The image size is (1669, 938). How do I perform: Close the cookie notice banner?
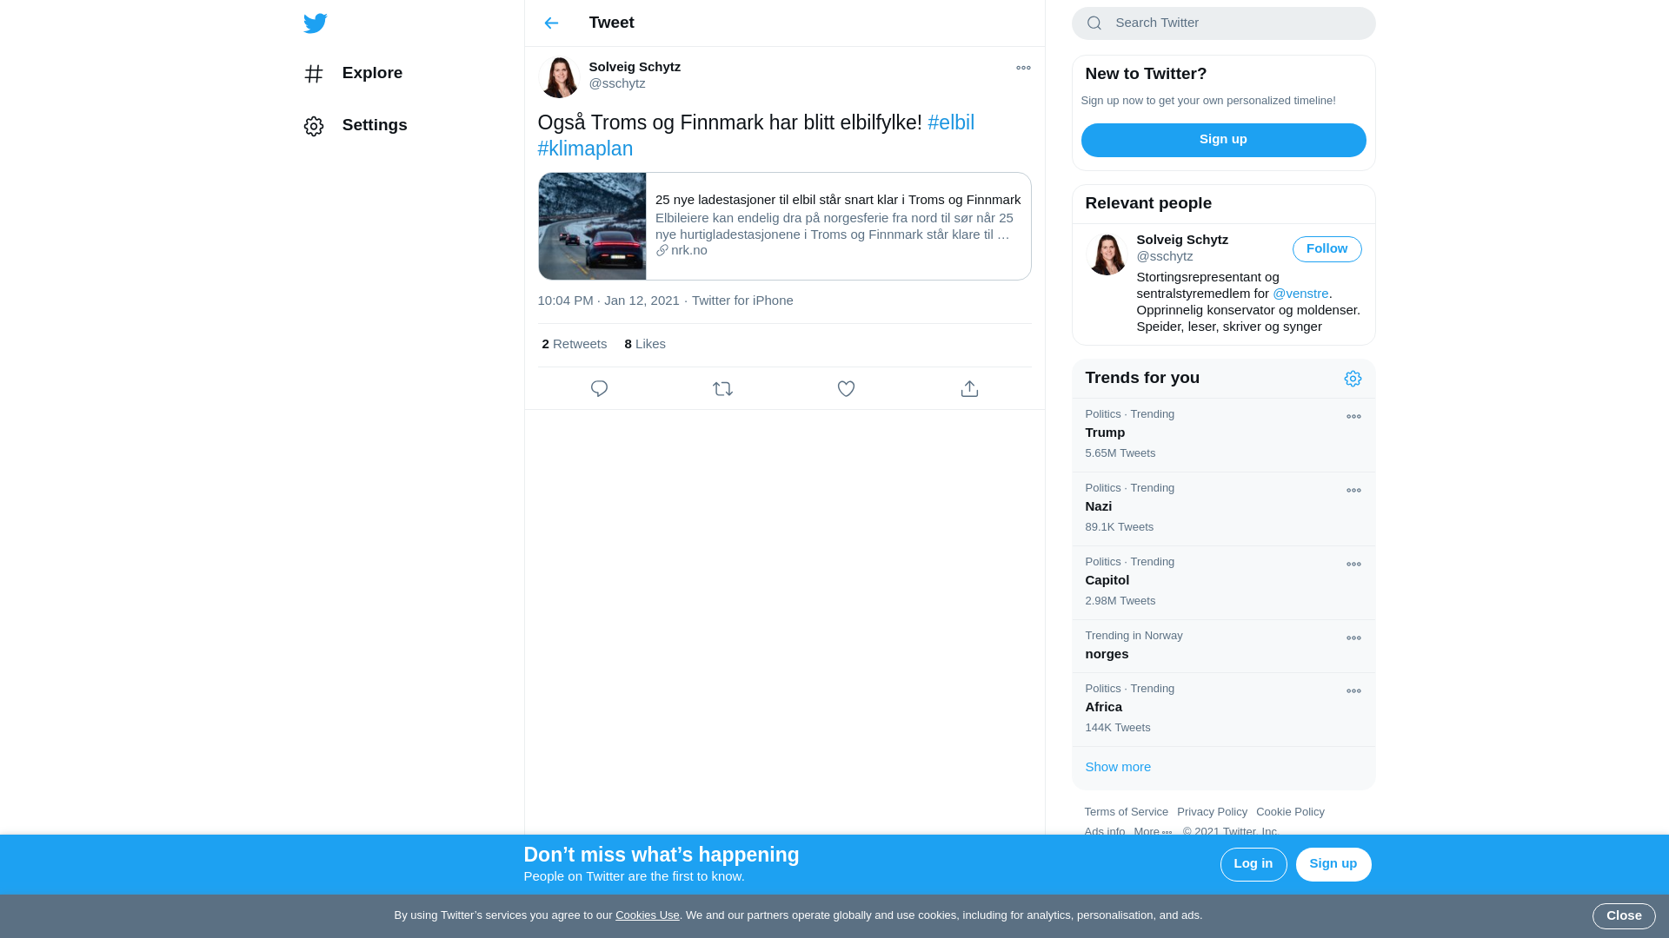click(1623, 915)
